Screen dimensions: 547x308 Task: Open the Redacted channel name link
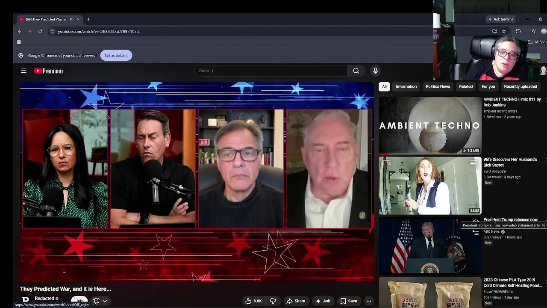[x=44, y=299]
